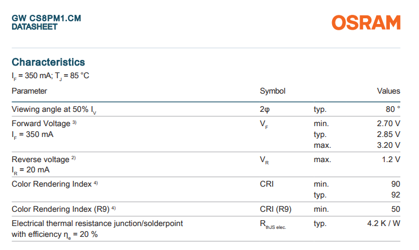Viewport: 419px width, 250px height.
Task: Click the Values column header
Action: (x=388, y=91)
